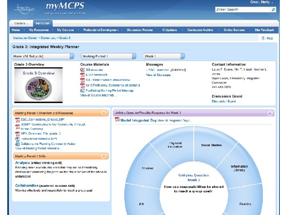Click icon beside Facilitating Marking Period Meetings

pyautogui.click(x=82, y=90)
